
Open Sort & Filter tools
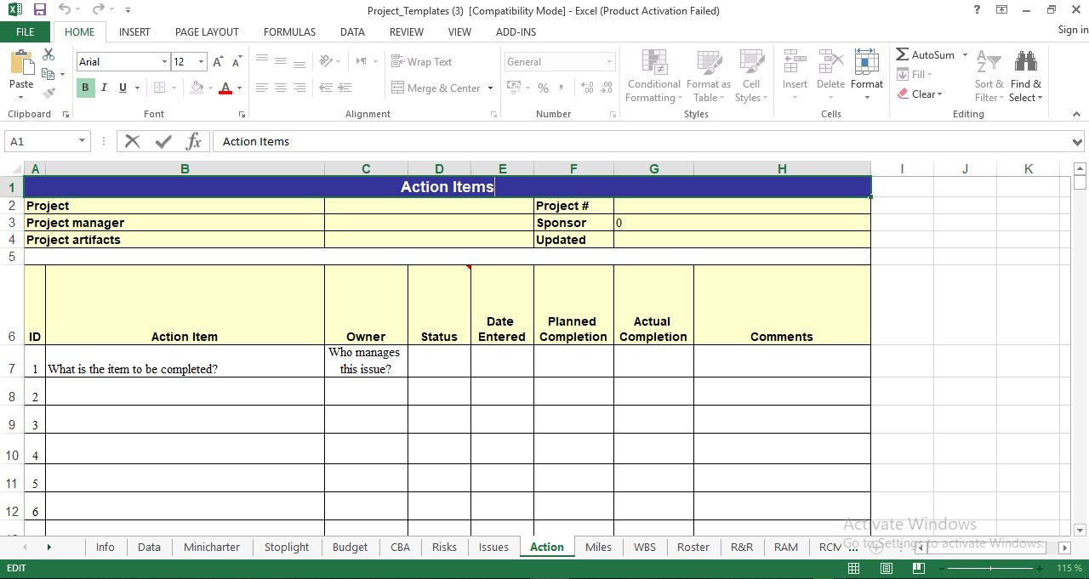point(988,76)
